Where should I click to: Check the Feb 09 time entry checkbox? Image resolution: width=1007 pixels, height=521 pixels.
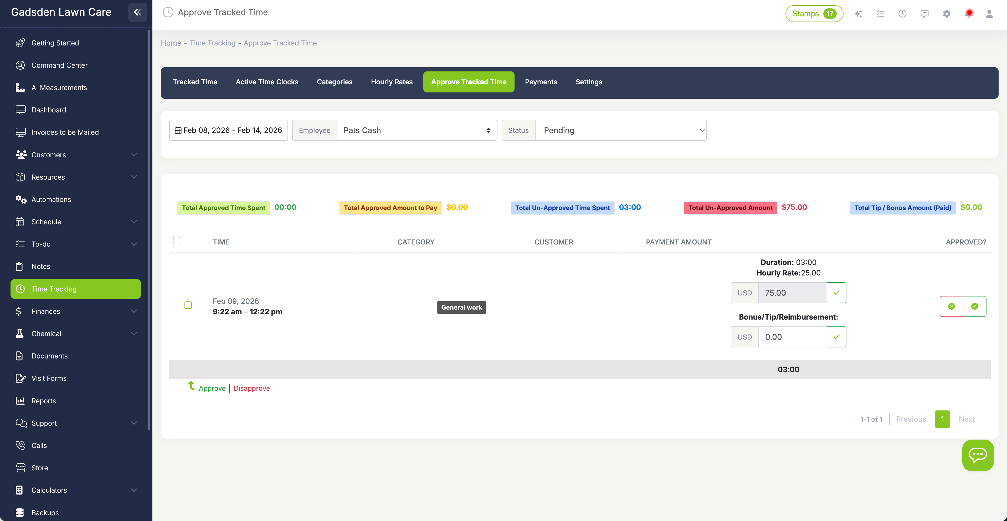(188, 305)
